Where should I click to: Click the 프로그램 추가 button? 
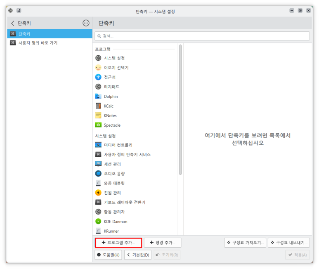pos(118,243)
